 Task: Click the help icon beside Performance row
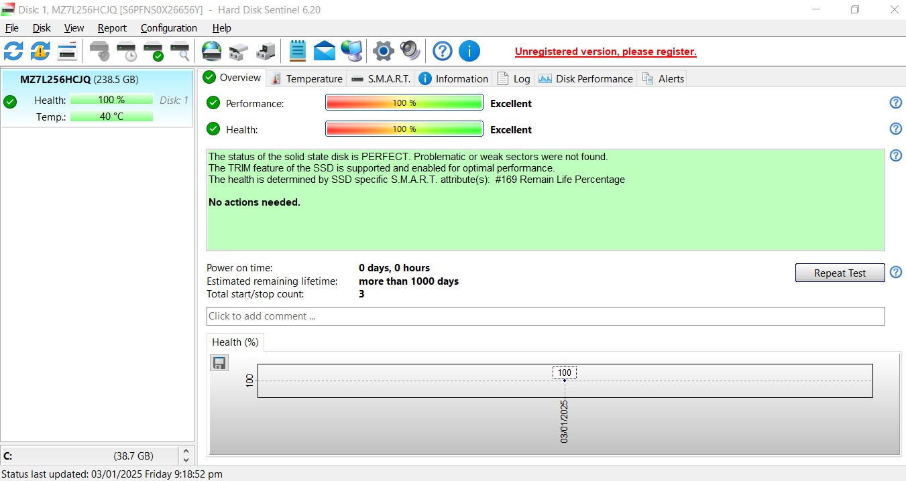[x=895, y=102]
